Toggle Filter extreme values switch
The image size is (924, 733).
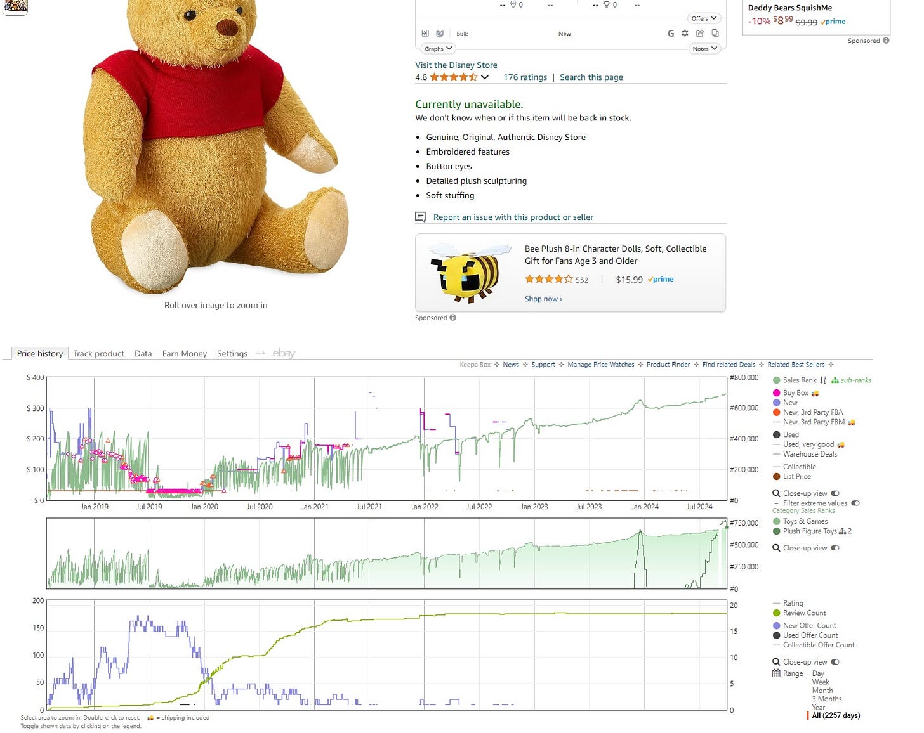[x=855, y=503]
